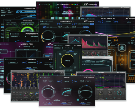Select CANCEL for Cancel On Mono in WIDE
The width and height of the screenshot is (135, 108).
(x=89, y=102)
